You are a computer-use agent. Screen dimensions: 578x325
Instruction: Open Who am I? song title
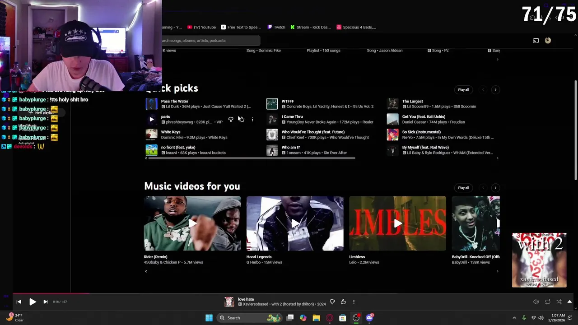pos(291,147)
